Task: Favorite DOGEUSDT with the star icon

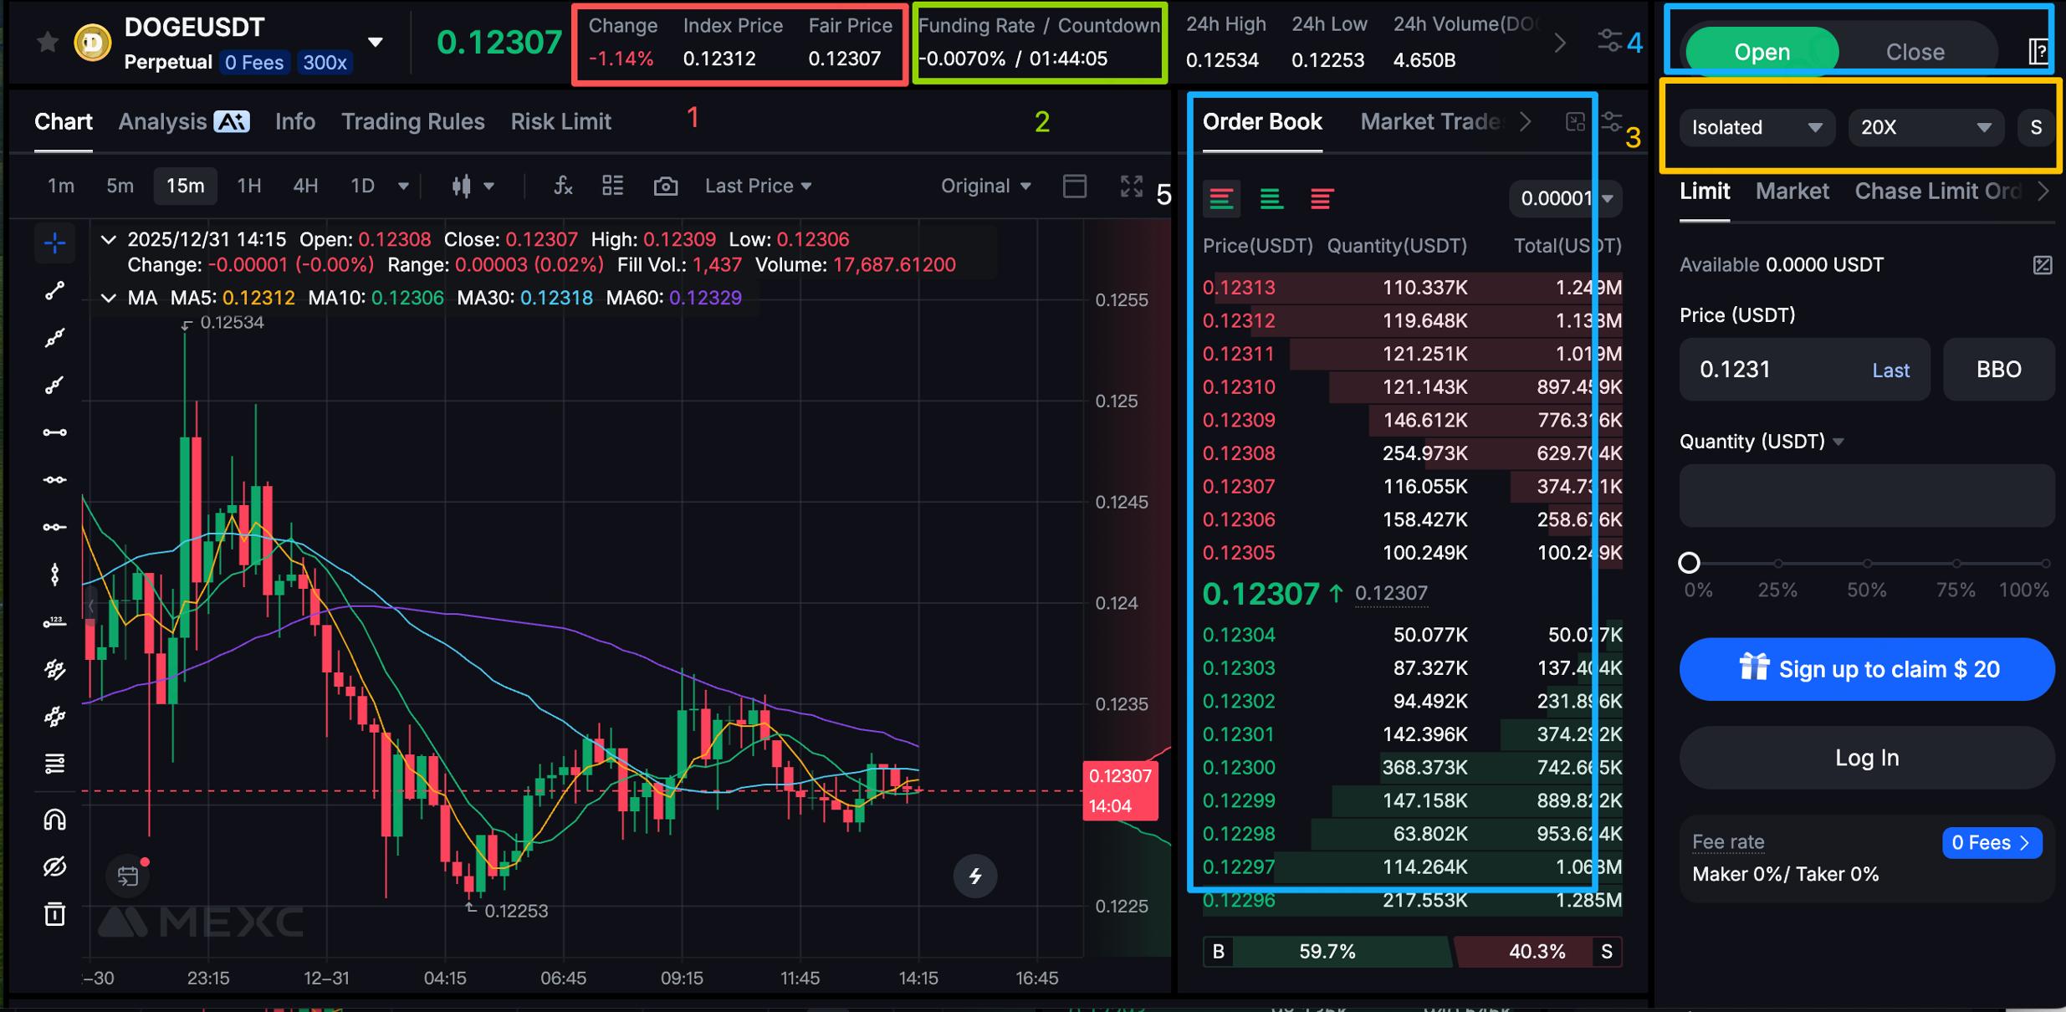Action: (48, 42)
